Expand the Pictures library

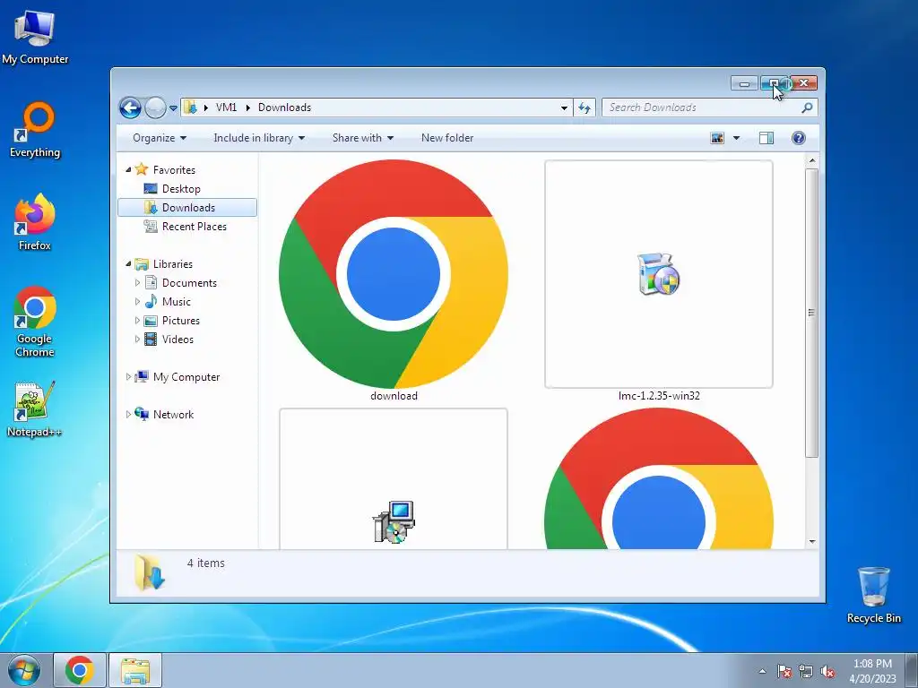click(x=137, y=321)
